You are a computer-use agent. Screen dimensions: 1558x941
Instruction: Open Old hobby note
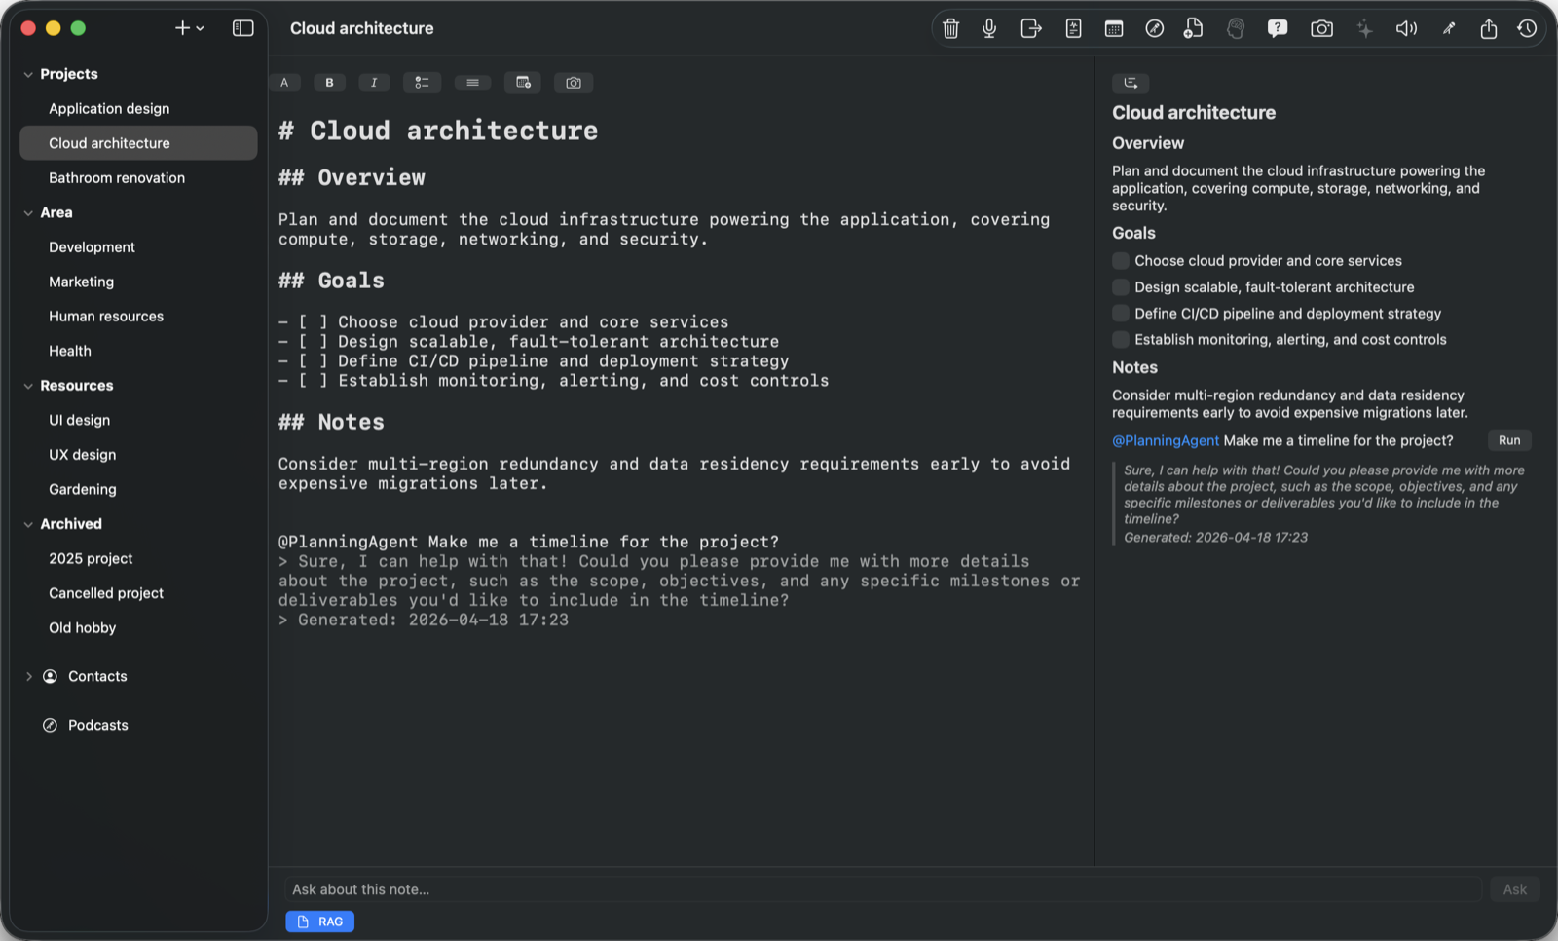point(138,628)
